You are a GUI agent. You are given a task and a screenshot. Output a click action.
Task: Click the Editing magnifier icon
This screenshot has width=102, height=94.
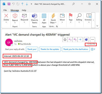click(79, 16)
